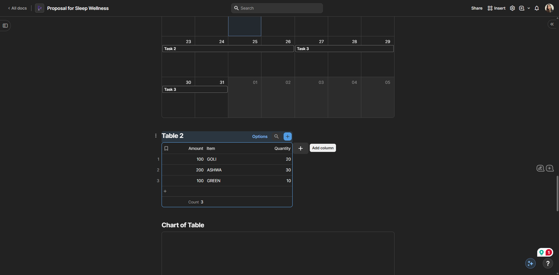Image resolution: width=559 pixels, height=275 pixels.
Task: Click the GREEN cell
Action: [x=214, y=181]
